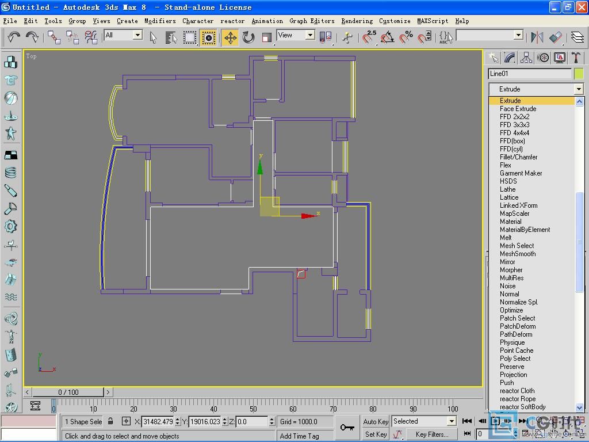Click the modifier list scrollbar thumb
Screen dimensions: 589x442
pyautogui.click(x=579, y=241)
